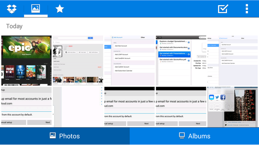
Task: Open the settings Add Account split-view thumbnail
Action: tap(232, 61)
